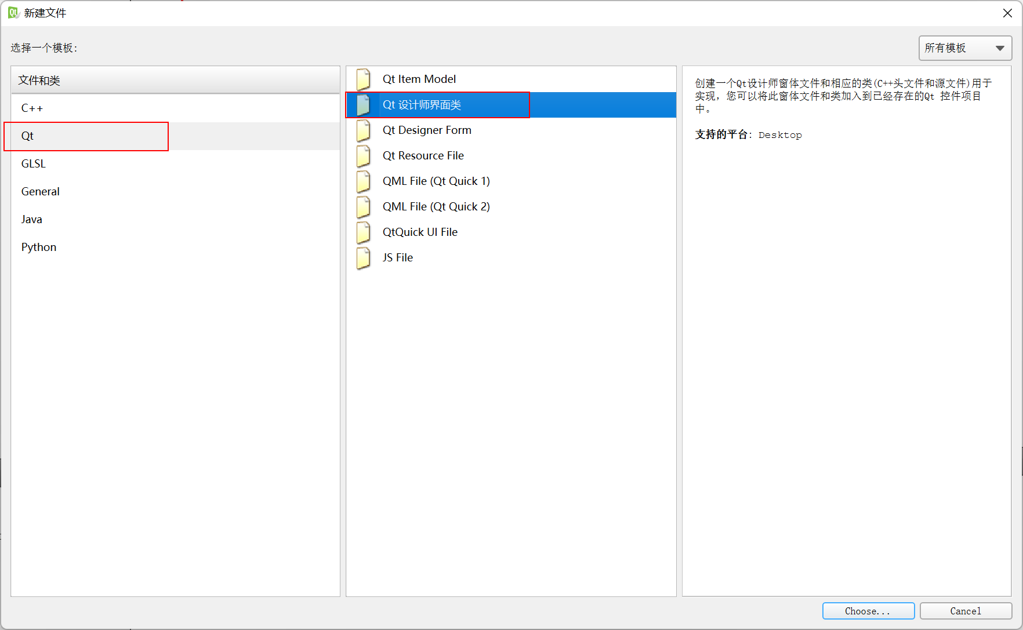This screenshot has height=630, width=1023.
Task: Open the 所有模板 template filter dropdown
Action: point(965,48)
